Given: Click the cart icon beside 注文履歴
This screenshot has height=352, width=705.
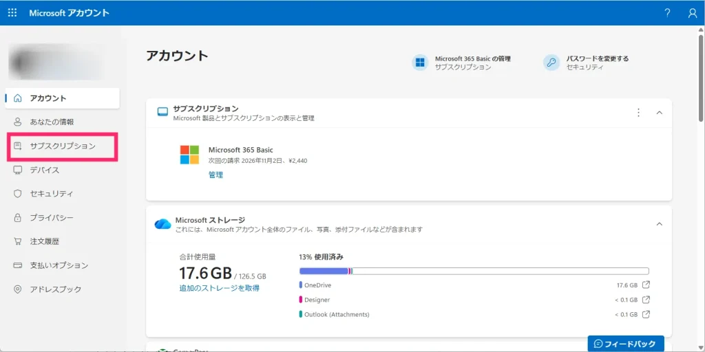Looking at the screenshot, I should pos(17,241).
